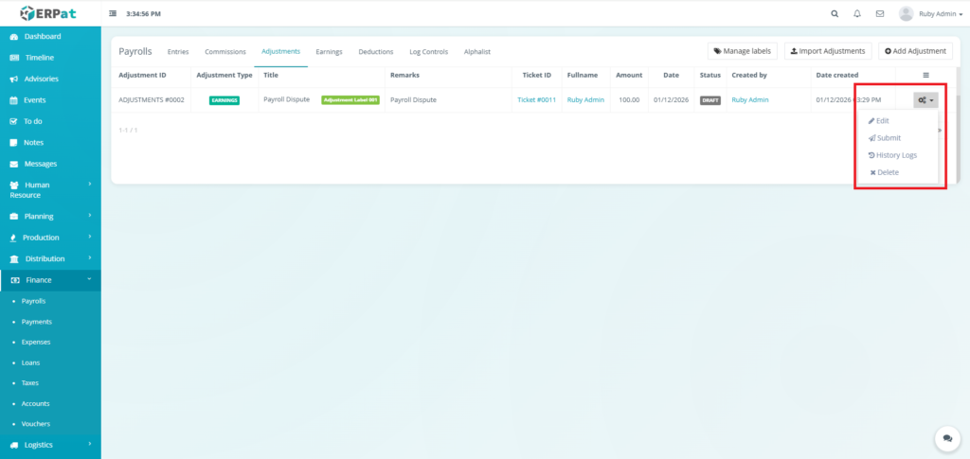This screenshot has height=459, width=970.
Task: Open the row actions gear dropdown
Action: point(925,99)
